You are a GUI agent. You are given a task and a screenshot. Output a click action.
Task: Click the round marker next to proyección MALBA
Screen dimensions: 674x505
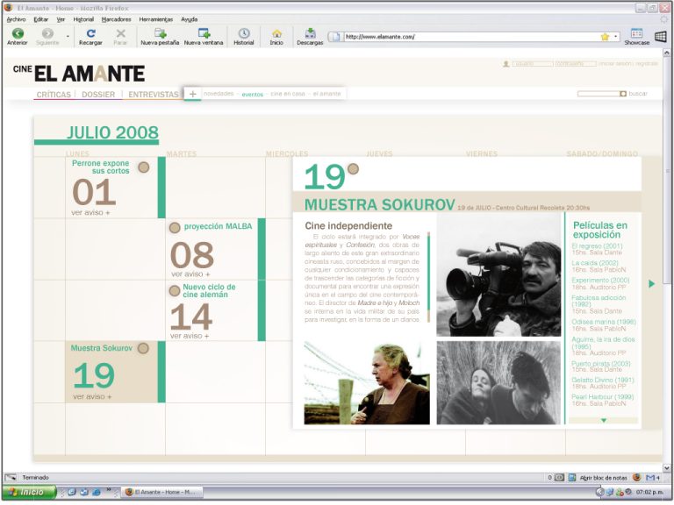coord(175,228)
